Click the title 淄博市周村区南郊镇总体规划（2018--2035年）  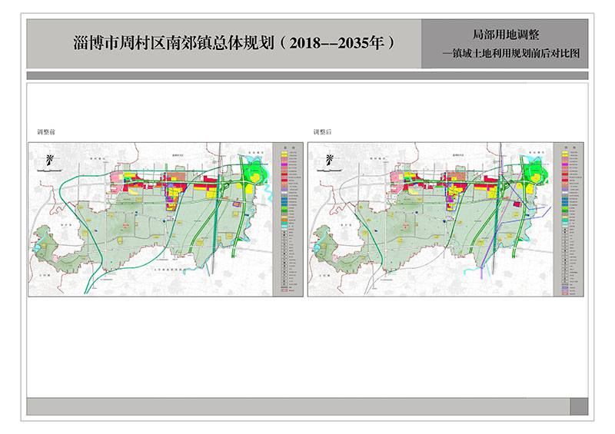234,43
